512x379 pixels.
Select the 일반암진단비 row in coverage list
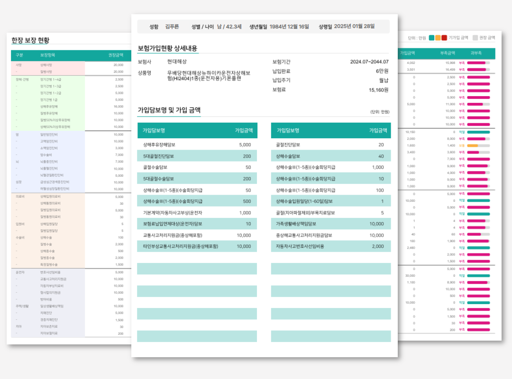49,134
